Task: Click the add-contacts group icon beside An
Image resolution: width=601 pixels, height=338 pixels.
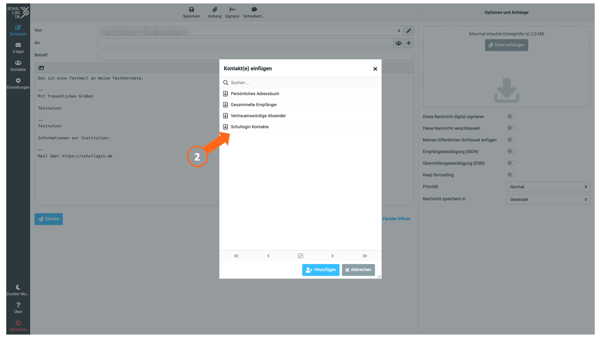Action: coord(398,43)
